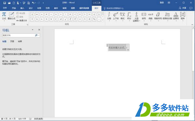The image size is (195, 121).
Task: Insert a Fraction (分数) structure
Action: [109, 17]
